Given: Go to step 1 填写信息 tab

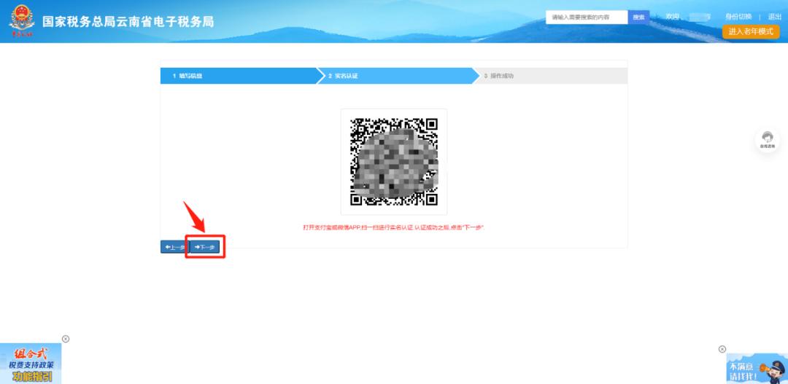Looking at the screenshot, I should pos(239,76).
